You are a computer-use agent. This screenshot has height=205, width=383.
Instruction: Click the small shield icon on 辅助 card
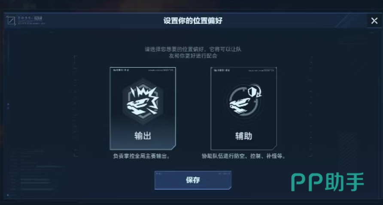tap(252, 92)
